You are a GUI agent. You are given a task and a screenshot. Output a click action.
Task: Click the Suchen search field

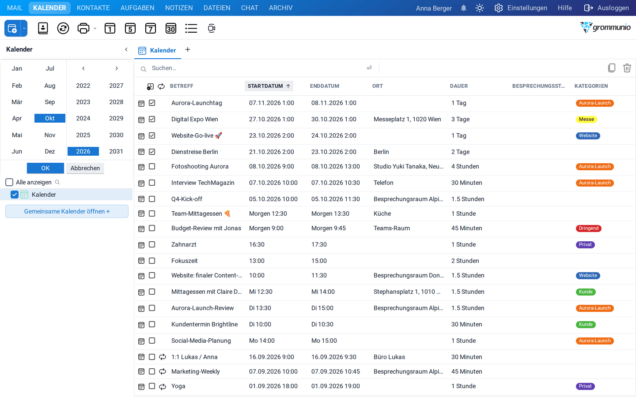coord(256,68)
